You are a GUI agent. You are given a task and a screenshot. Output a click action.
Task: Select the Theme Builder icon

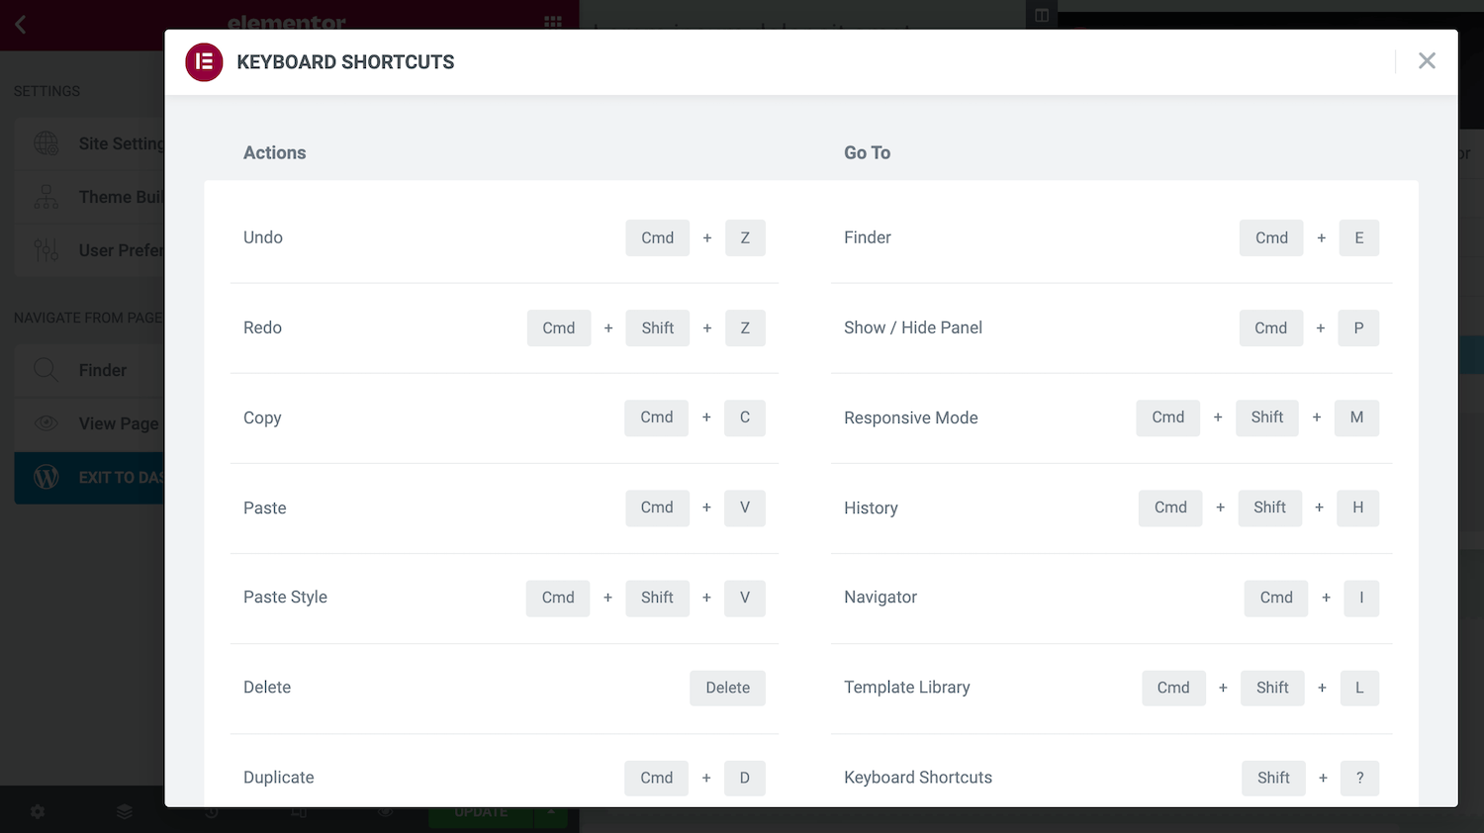[46, 197]
